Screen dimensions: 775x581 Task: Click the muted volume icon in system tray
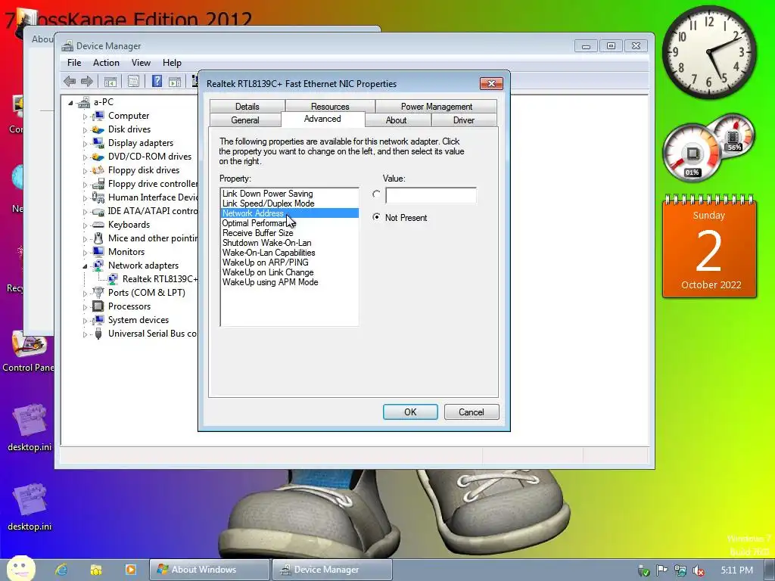tap(699, 570)
